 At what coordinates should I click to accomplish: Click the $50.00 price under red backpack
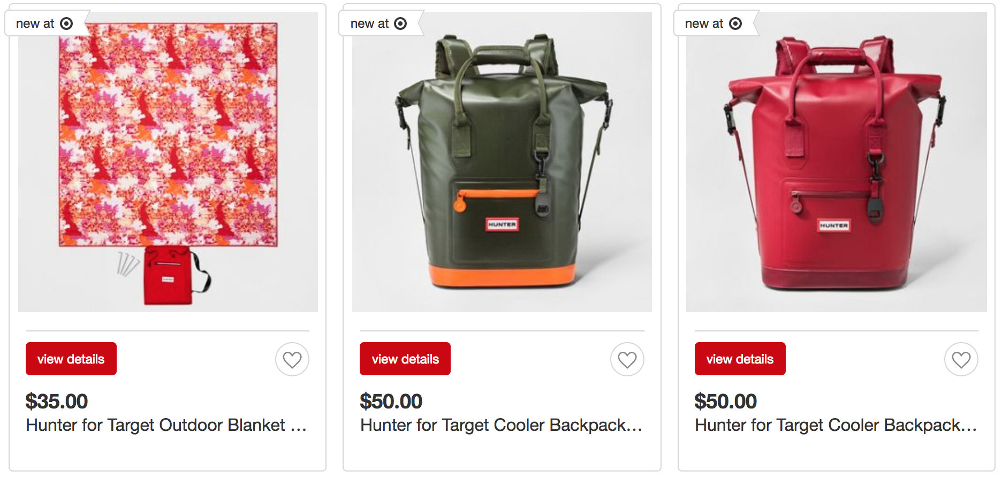click(x=726, y=401)
